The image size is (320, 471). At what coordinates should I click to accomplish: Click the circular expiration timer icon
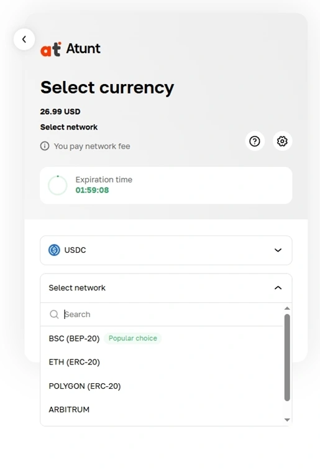pos(58,185)
